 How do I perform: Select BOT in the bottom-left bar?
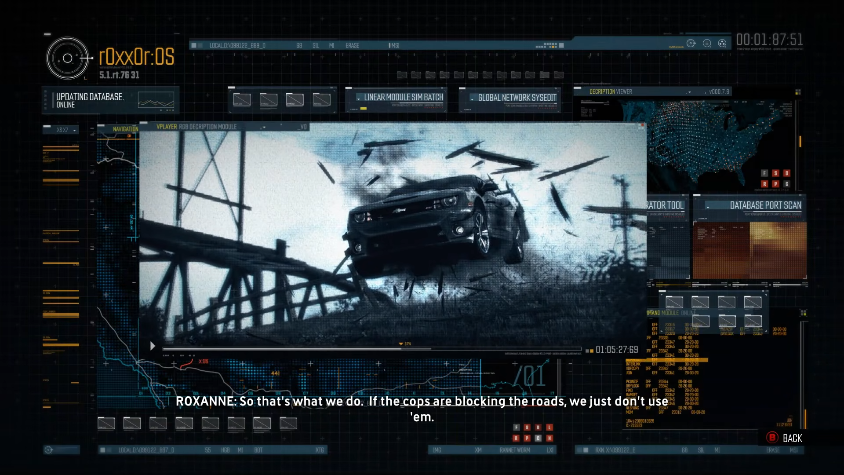point(258,450)
